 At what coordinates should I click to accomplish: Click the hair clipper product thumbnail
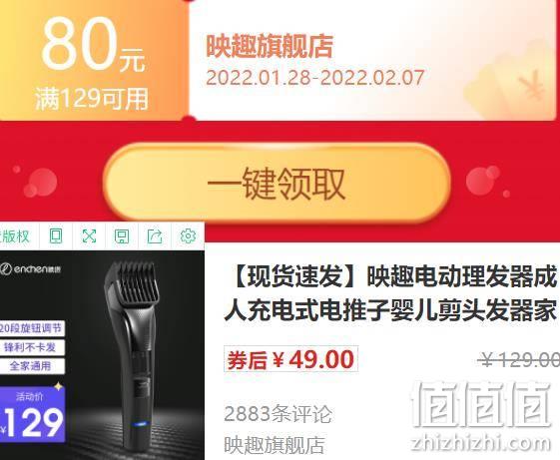pos(102,354)
